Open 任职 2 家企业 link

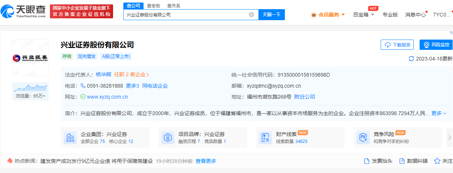coord(132,75)
